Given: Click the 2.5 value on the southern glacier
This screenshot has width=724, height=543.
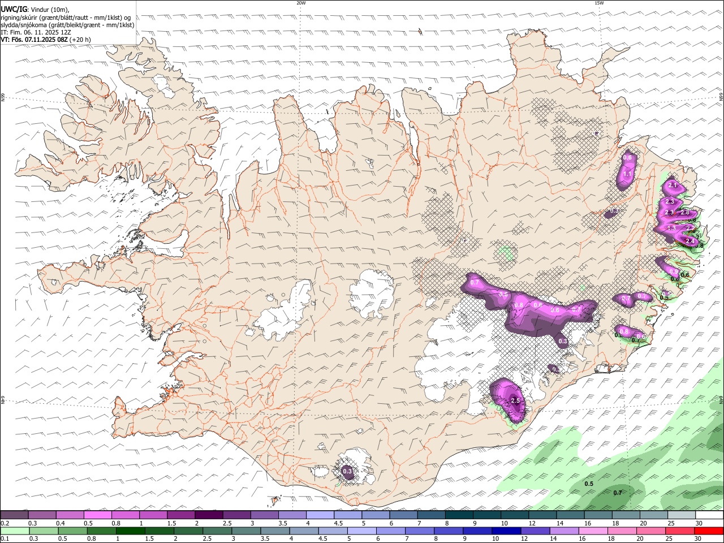Looking at the screenshot, I should [x=515, y=401].
